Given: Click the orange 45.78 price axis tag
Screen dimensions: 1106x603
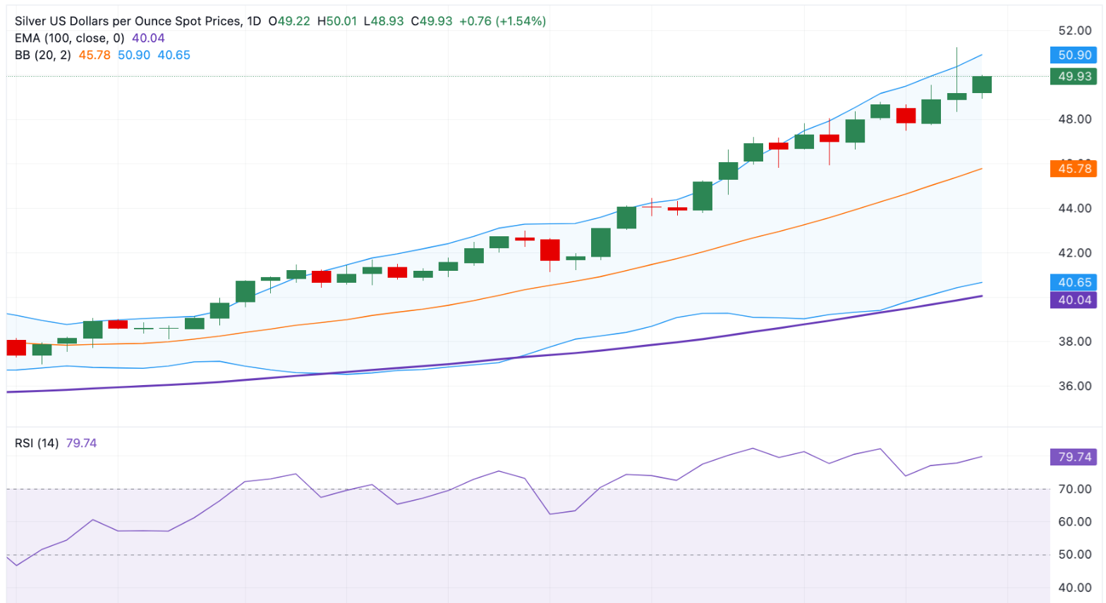Looking at the screenshot, I should pyautogui.click(x=1074, y=169).
